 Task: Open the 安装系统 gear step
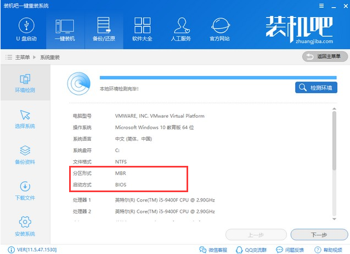pos(25,226)
